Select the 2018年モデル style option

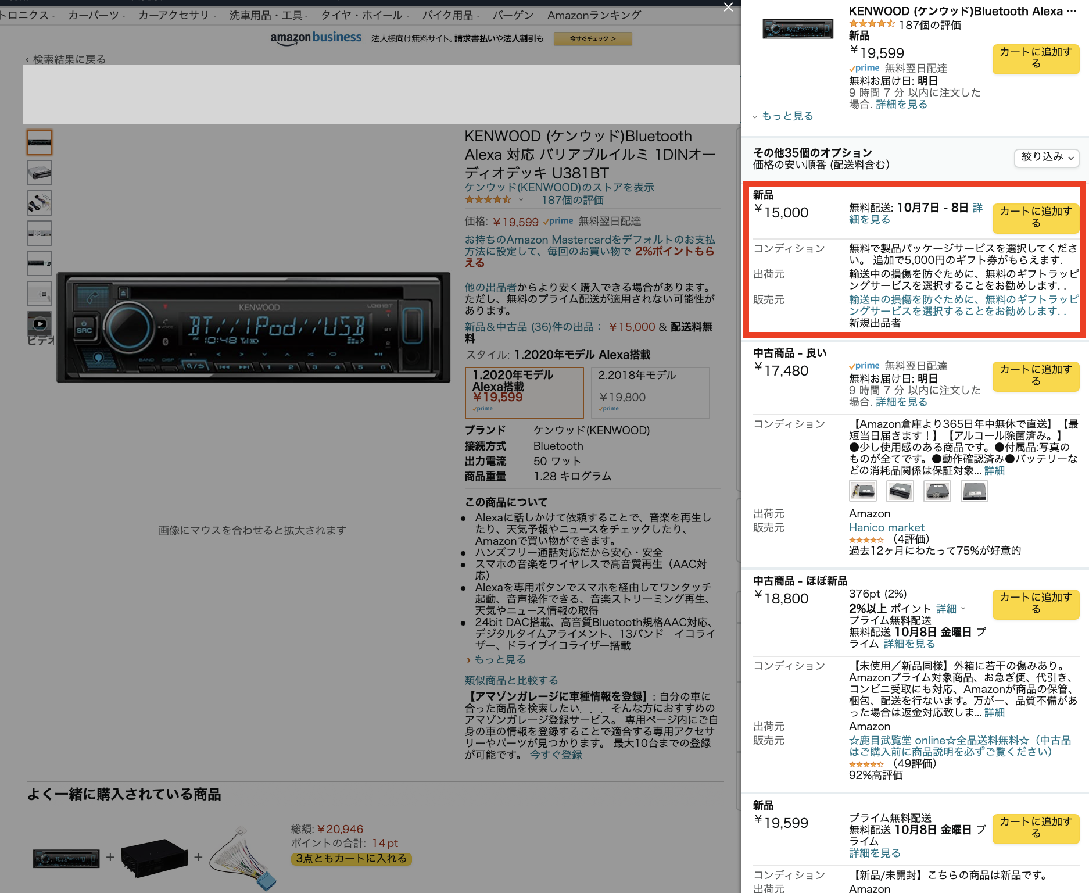pyautogui.click(x=650, y=392)
